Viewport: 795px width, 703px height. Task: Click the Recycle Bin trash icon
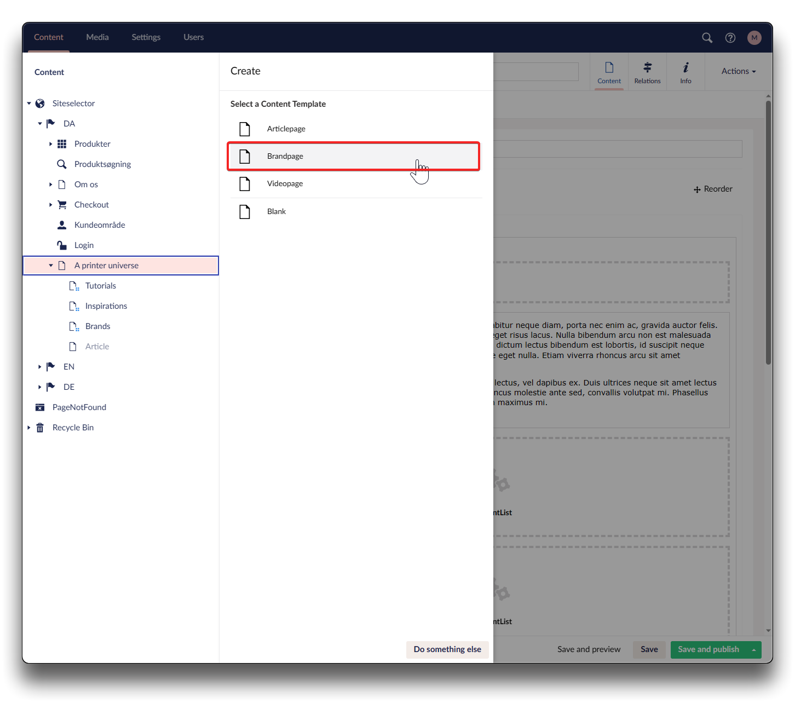coord(40,428)
